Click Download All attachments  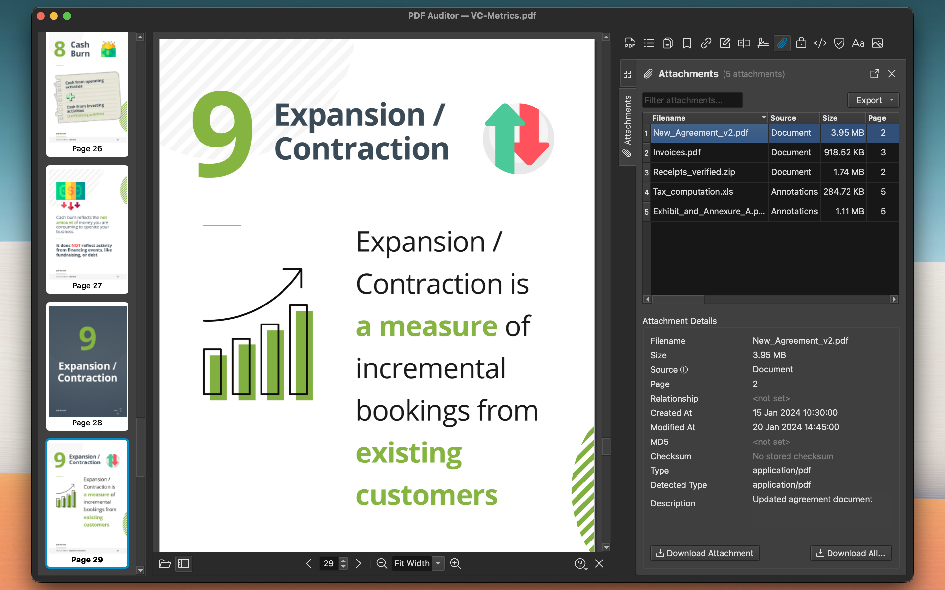[851, 553]
